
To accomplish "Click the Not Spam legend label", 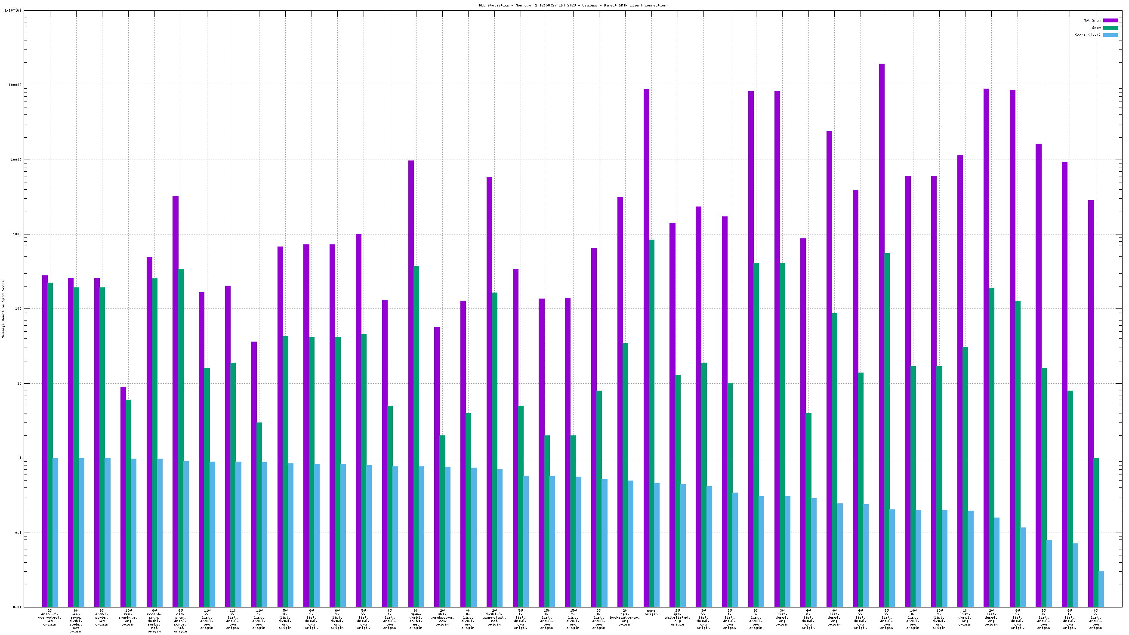I will (x=1092, y=20).
